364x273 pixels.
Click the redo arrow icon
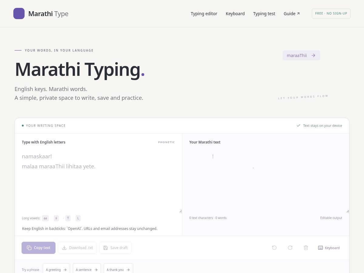click(x=290, y=248)
